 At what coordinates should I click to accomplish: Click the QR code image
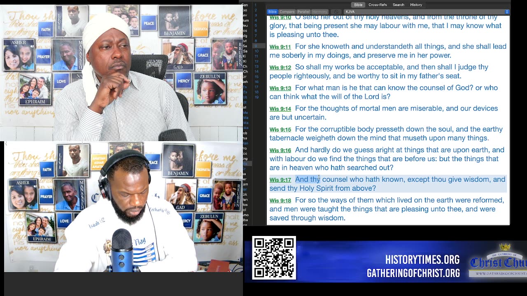pyautogui.click(x=274, y=258)
